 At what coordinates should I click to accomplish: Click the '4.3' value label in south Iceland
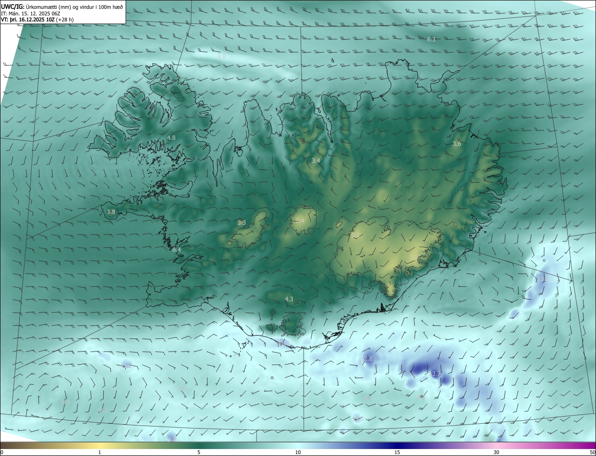289,299
